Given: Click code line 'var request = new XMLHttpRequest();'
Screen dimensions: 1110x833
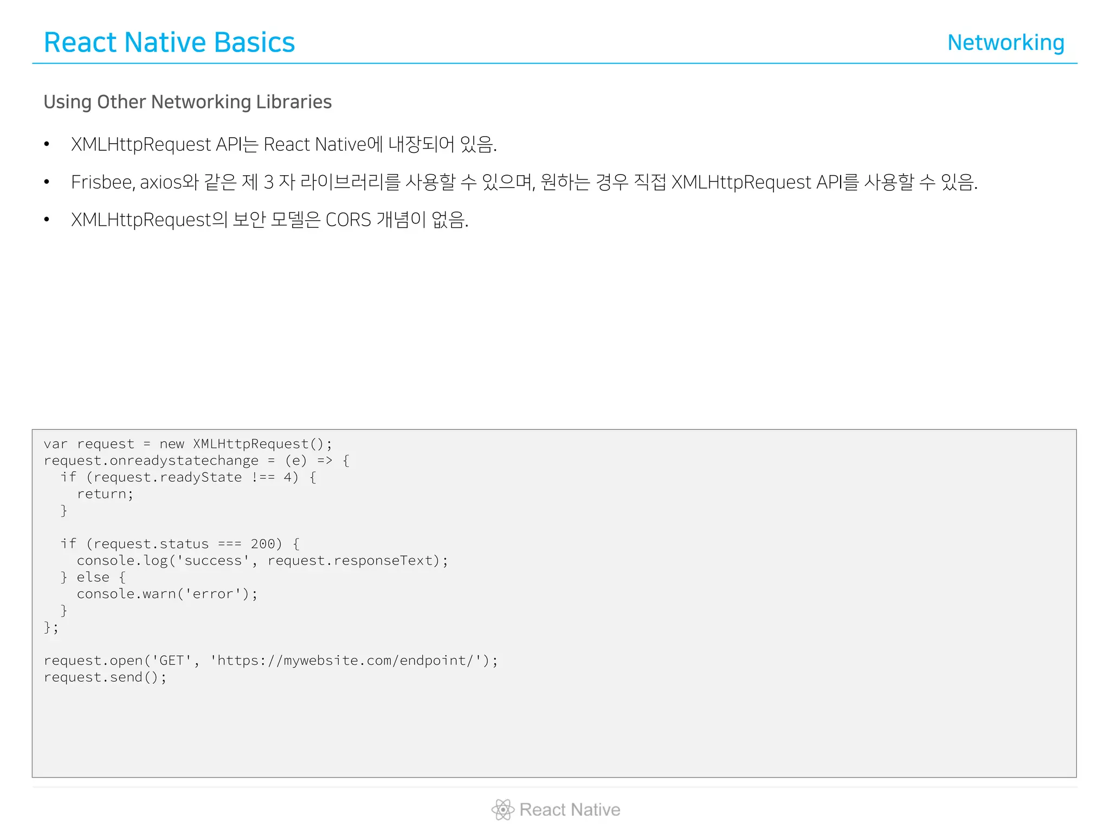Looking at the screenshot, I should 188,444.
